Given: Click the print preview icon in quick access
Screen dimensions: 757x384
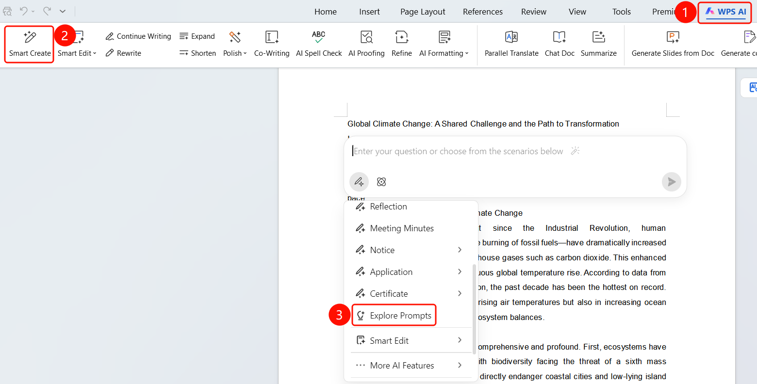Looking at the screenshot, I should pyautogui.click(x=7, y=11).
